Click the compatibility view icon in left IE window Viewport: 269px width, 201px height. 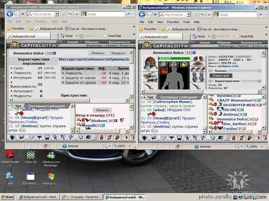click(x=63, y=14)
